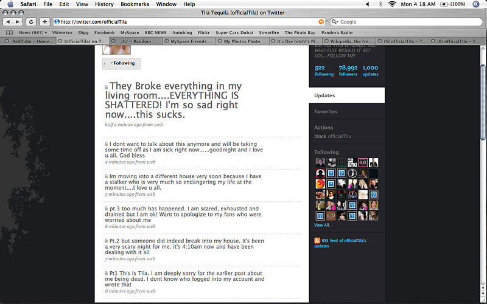The height and width of the screenshot is (304, 487).
Task: Click the twitter.com address bar
Action: [x=183, y=22]
